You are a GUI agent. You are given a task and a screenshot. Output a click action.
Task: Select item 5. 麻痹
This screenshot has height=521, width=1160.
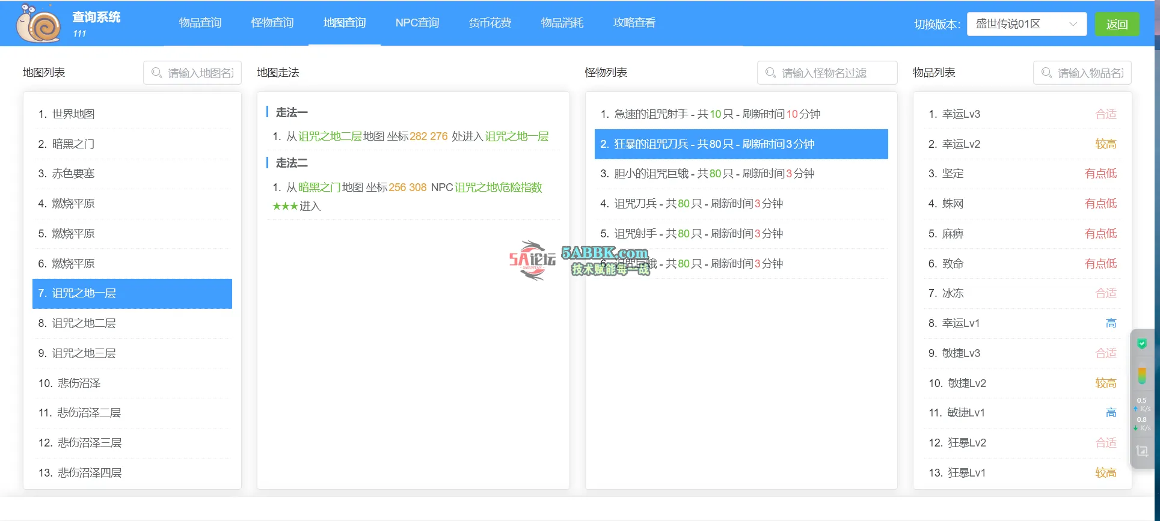(x=1022, y=234)
